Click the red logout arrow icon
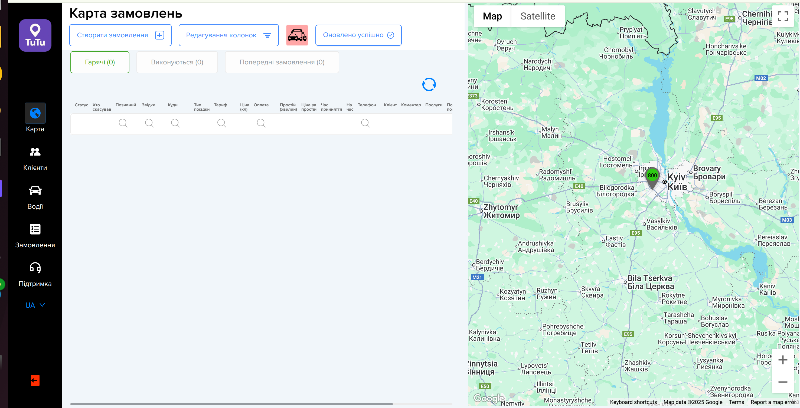Image resolution: width=800 pixels, height=408 pixels. pyautogui.click(x=35, y=380)
